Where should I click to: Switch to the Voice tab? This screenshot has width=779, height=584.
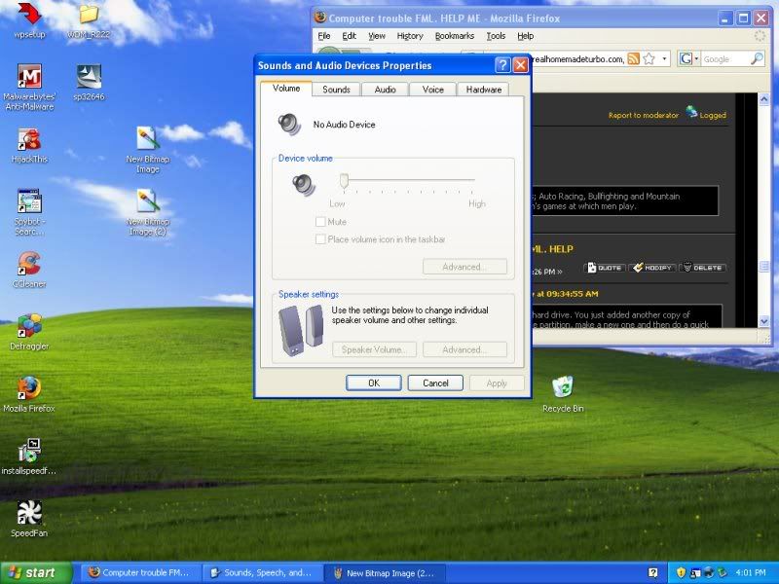point(432,90)
